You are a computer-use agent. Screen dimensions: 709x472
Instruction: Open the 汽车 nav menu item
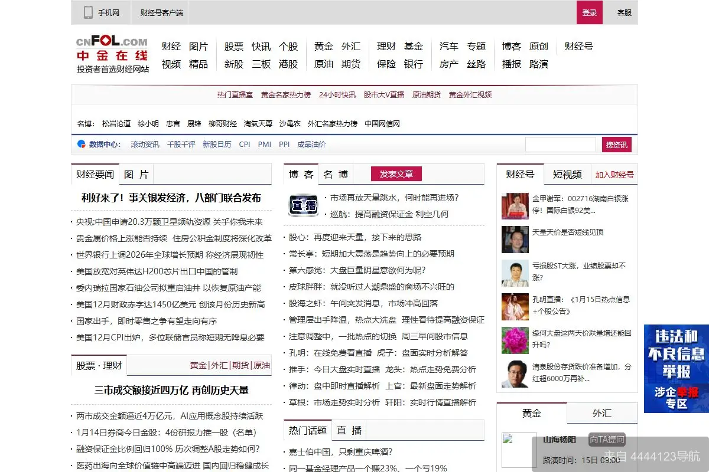pos(449,46)
